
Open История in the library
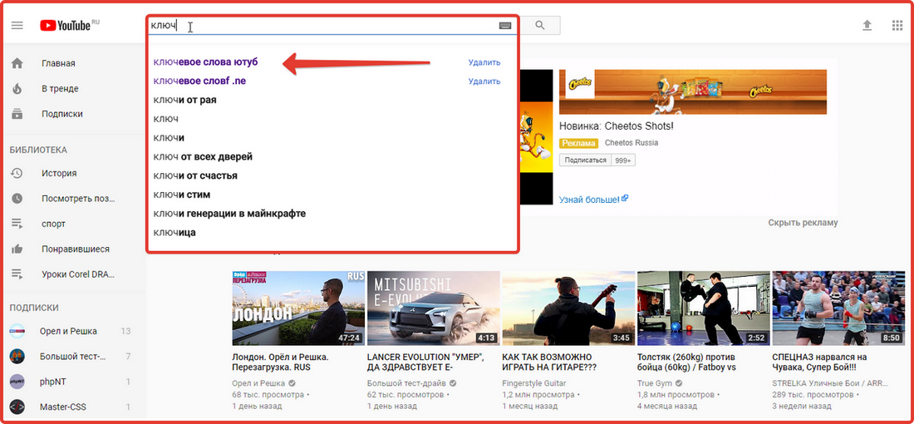point(59,173)
